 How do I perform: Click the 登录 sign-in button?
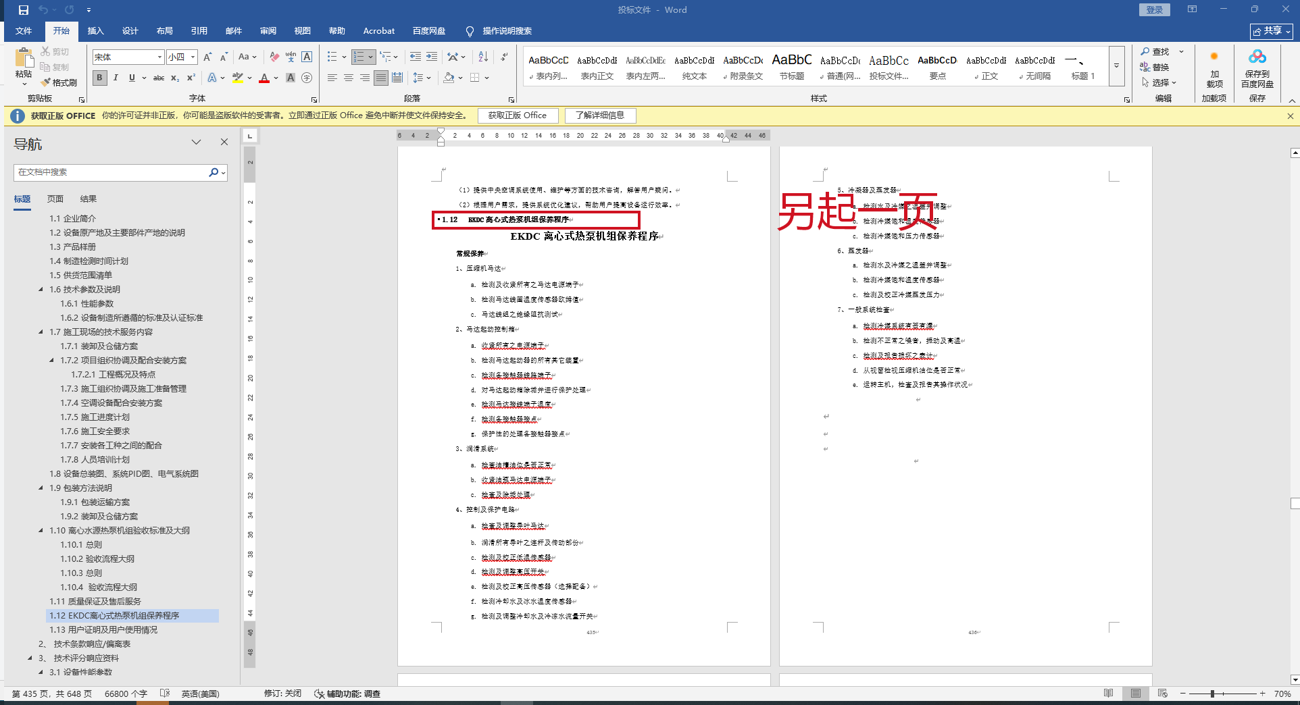click(x=1155, y=10)
